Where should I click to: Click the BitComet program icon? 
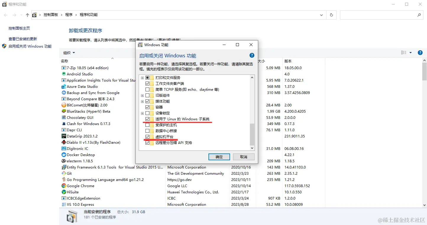64,105
